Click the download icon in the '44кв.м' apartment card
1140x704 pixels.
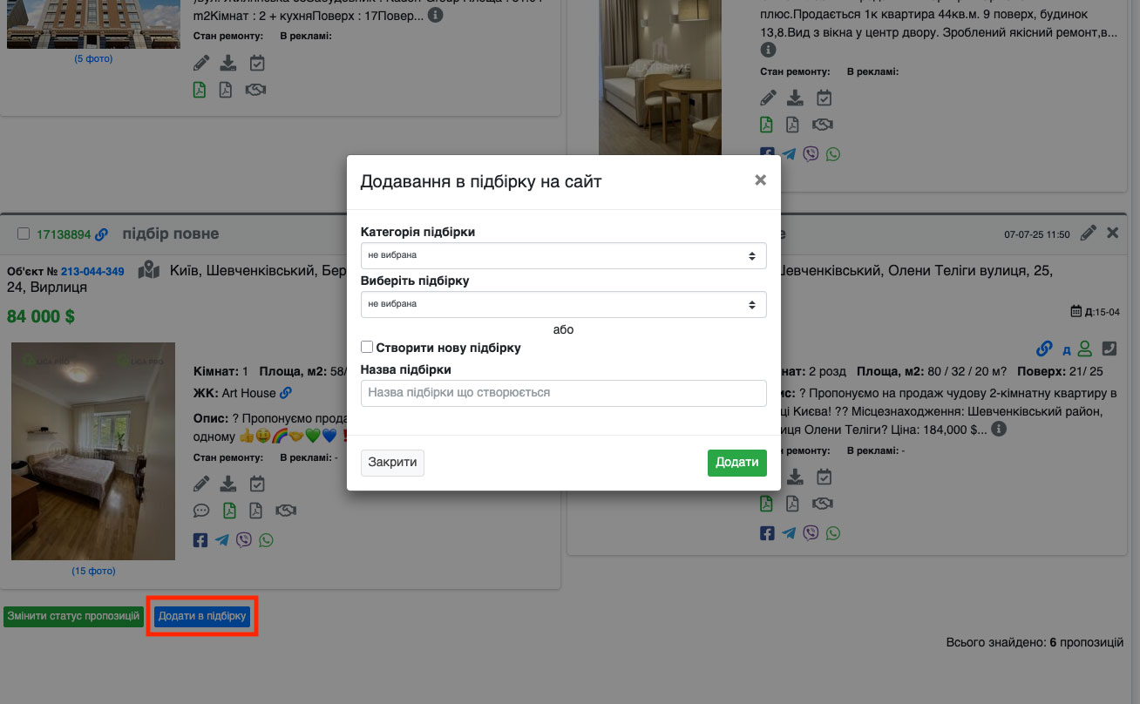tap(796, 98)
